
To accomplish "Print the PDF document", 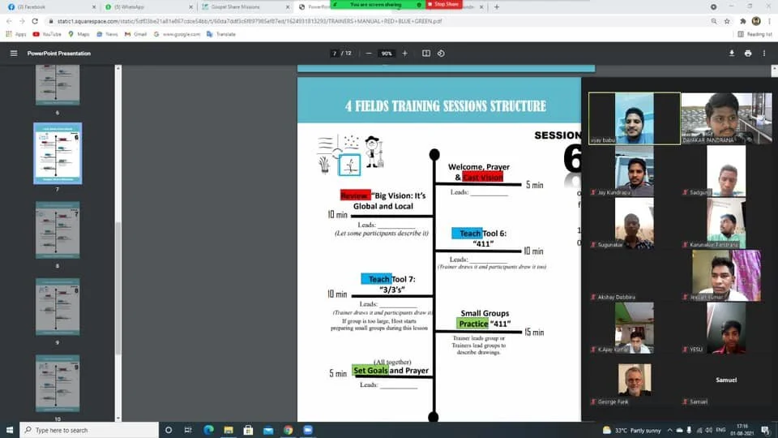I will coord(748,54).
